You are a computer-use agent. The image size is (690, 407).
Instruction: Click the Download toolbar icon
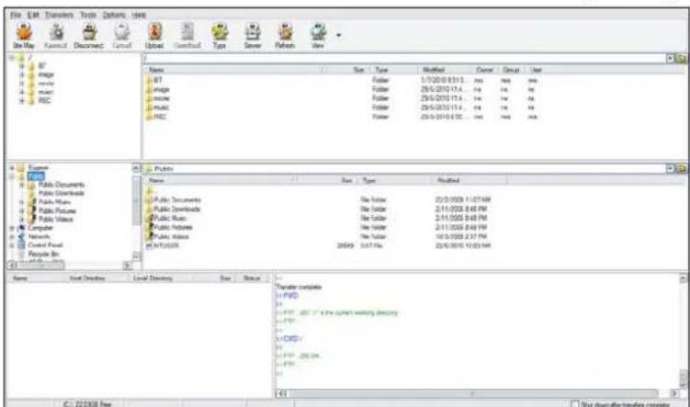[187, 36]
